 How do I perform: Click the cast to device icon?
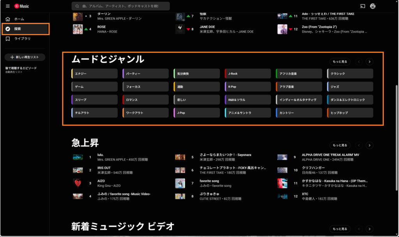[x=362, y=6]
